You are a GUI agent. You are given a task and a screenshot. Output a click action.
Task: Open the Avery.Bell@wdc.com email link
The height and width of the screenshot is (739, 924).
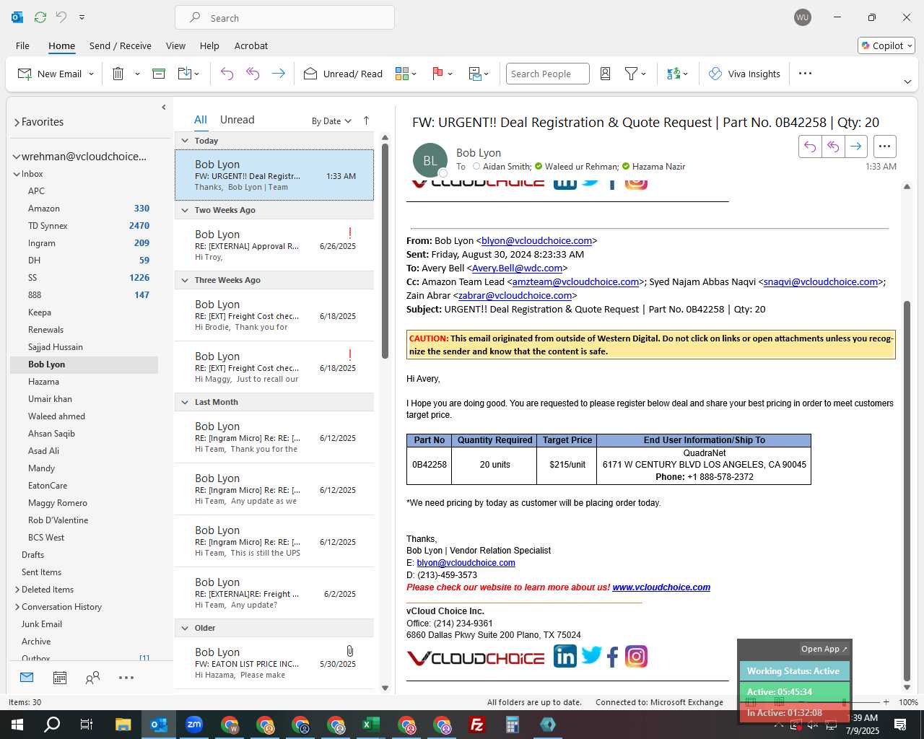click(517, 268)
